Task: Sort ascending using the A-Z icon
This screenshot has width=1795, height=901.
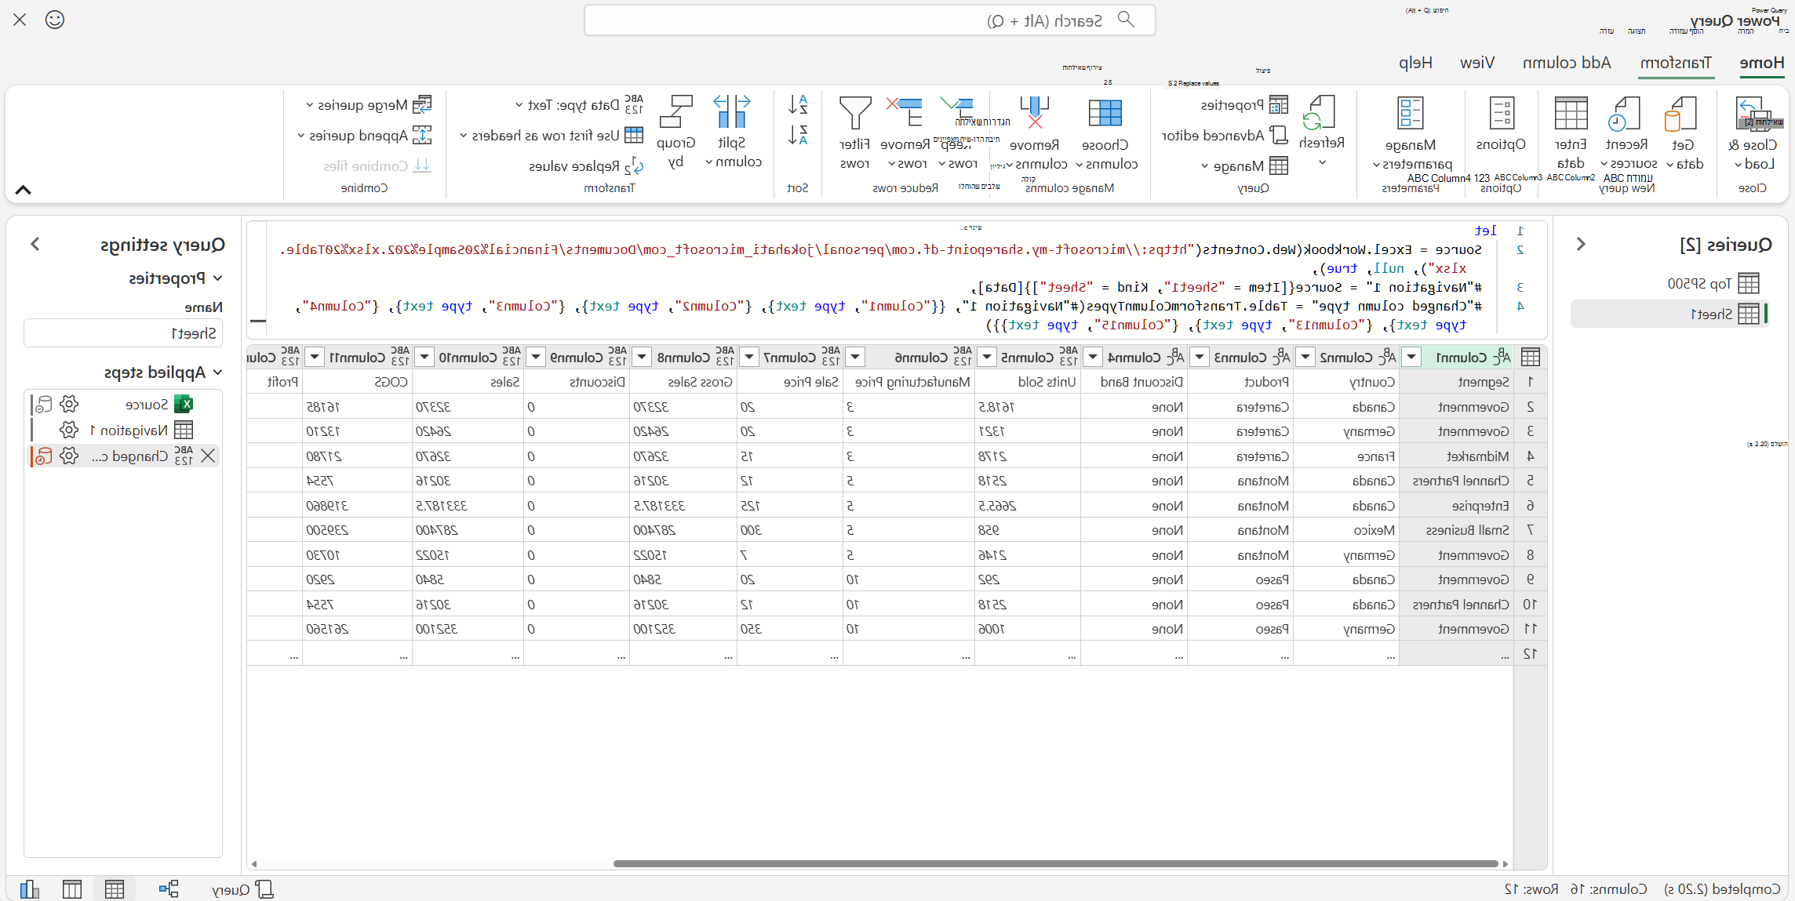Action: 798,104
